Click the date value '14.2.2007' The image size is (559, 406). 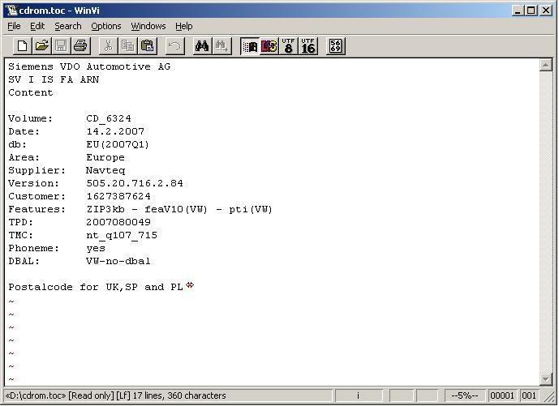pyautogui.click(x=115, y=131)
